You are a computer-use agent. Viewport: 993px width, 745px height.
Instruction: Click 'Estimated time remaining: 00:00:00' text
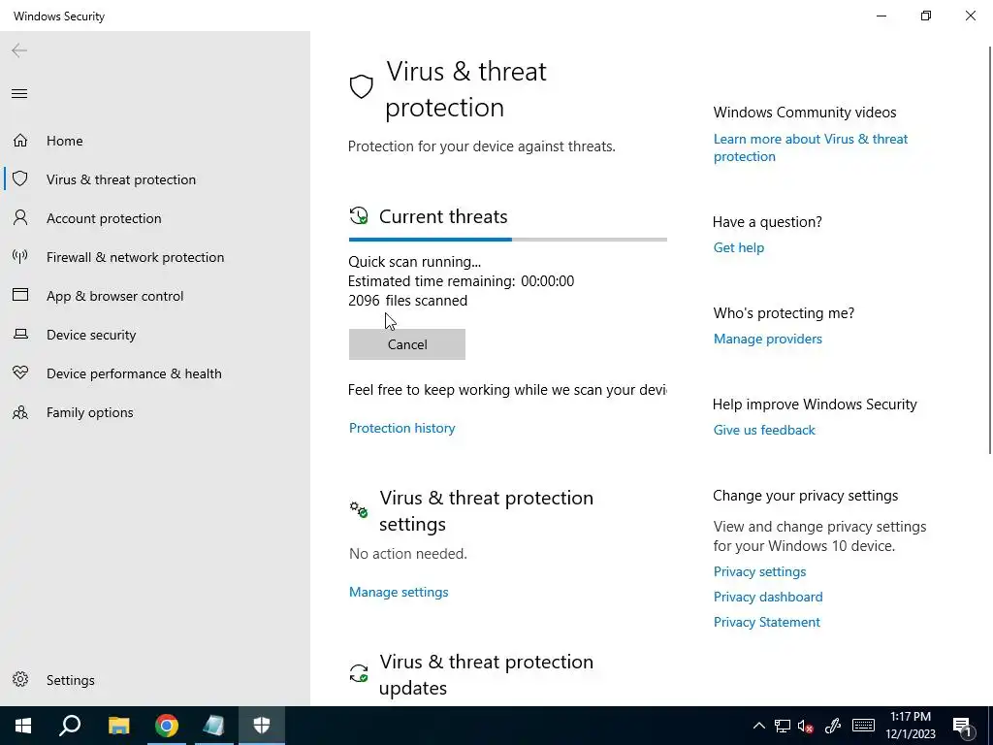461,280
